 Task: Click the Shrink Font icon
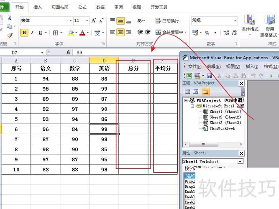coord(101,20)
